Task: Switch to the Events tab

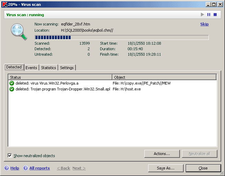Action: (31, 68)
